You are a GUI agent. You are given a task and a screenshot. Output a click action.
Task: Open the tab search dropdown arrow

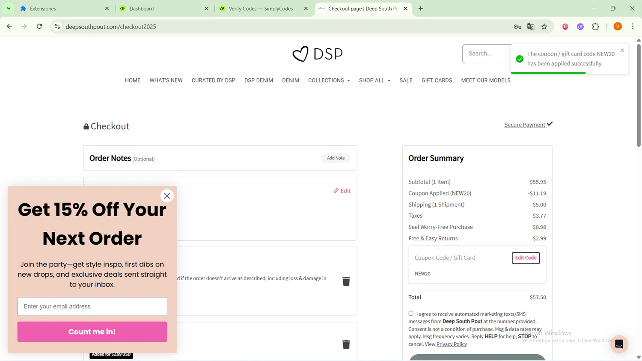(x=9, y=9)
